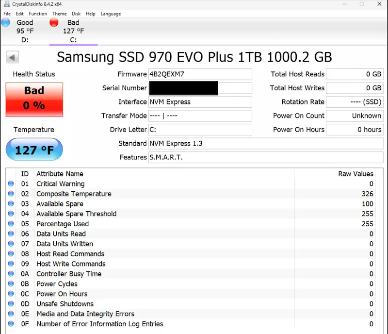Viewport: 388px width, 334px height.
Task: Click the status dot for Media and Data Integrity Errors
Action: 11,314
